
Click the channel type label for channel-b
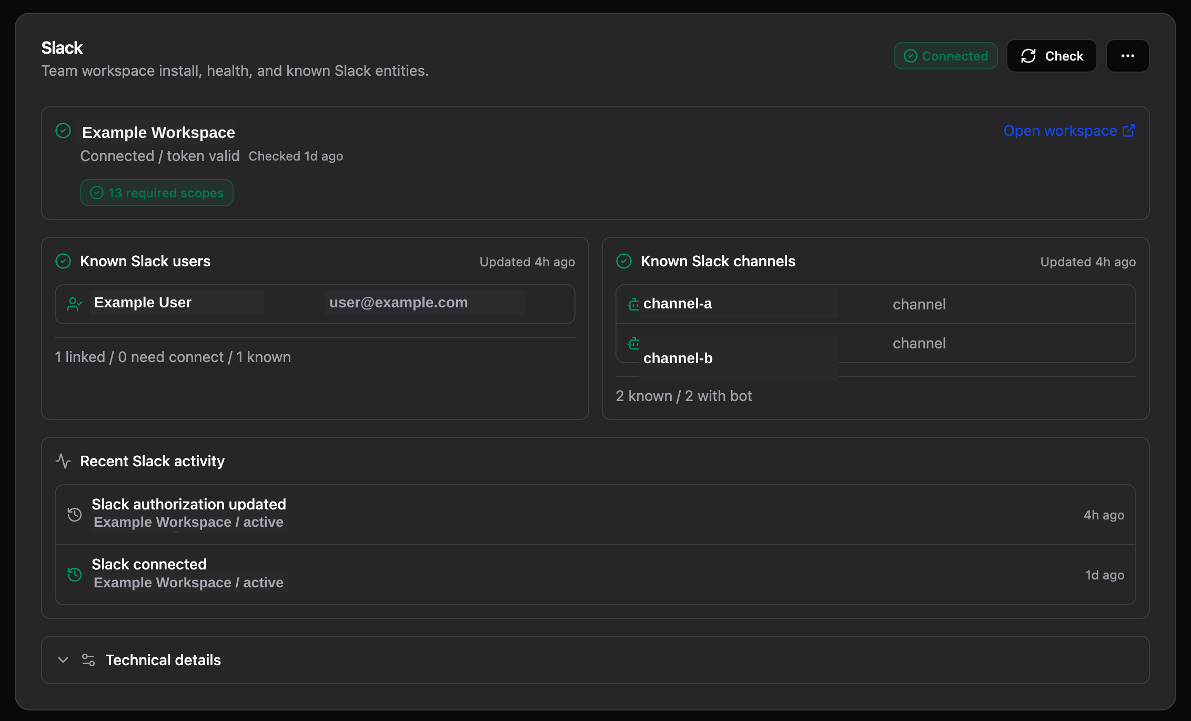pos(919,343)
